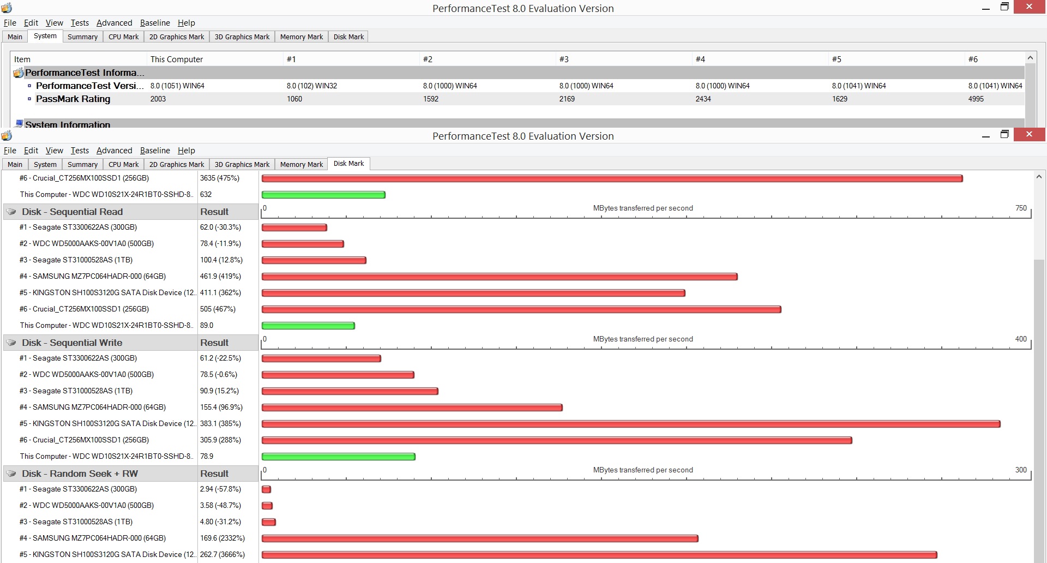This screenshot has height=563, width=1047.
Task: Open the Advanced menu in lower window
Action: (x=114, y=151)
